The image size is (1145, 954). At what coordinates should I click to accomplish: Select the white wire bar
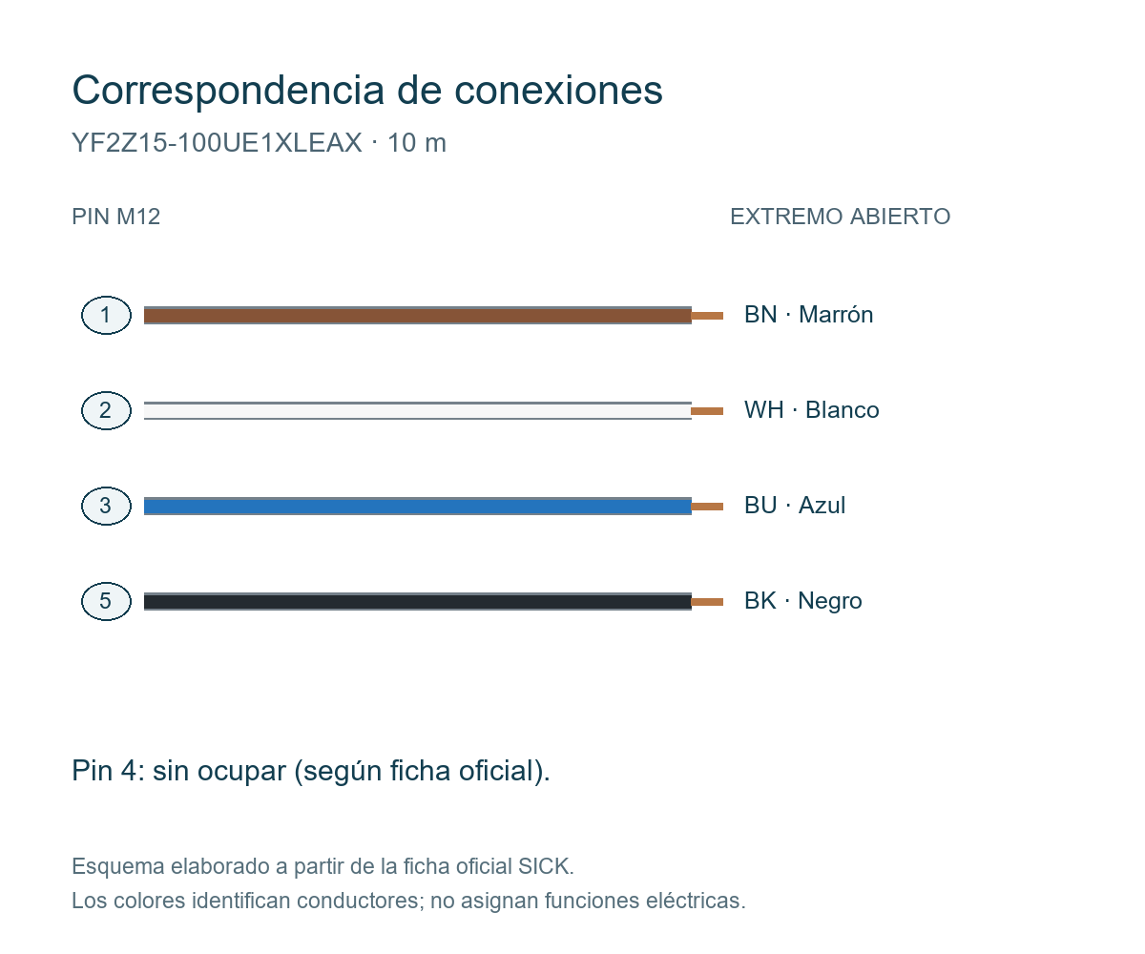click(x=418, y=410)
